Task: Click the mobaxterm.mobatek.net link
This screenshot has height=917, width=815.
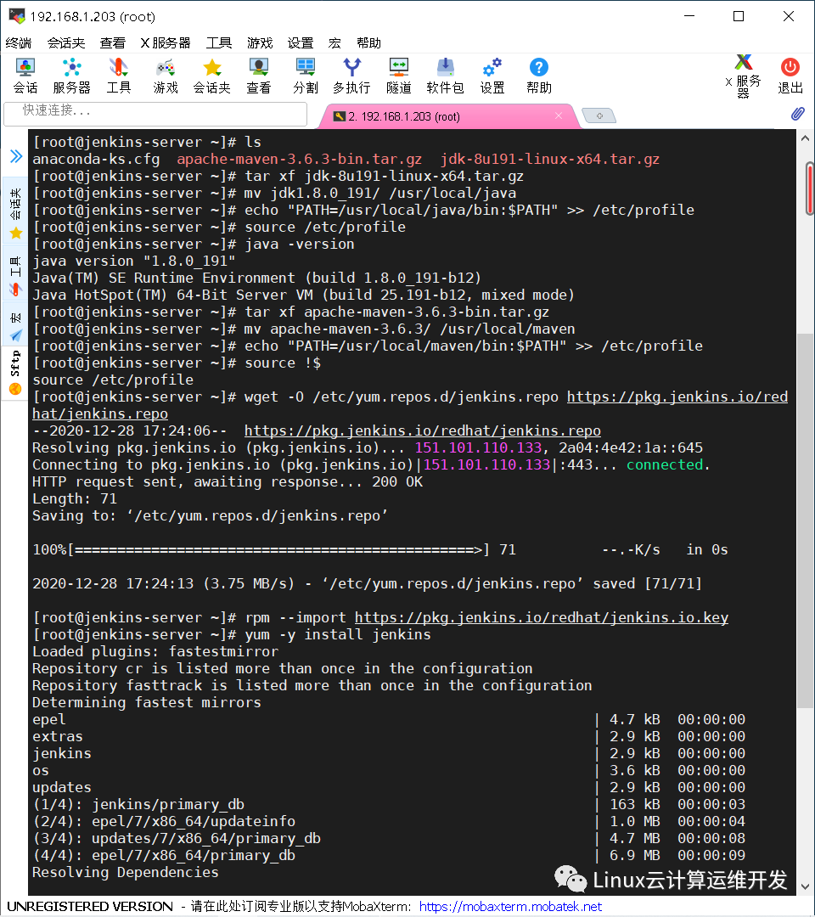Action: coord(510,907)
